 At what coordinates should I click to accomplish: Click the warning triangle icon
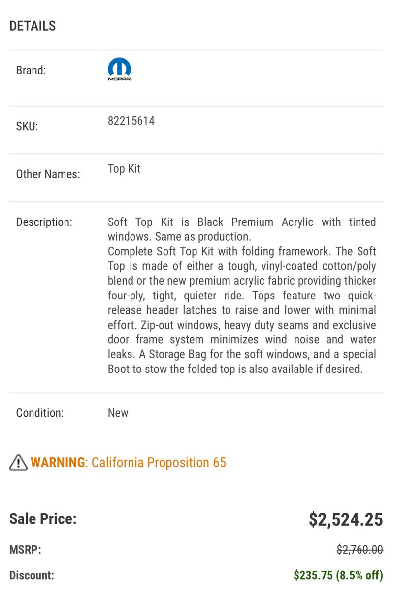18,462
